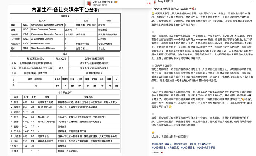Click the Government Generated Content cell

pos(47,25)
